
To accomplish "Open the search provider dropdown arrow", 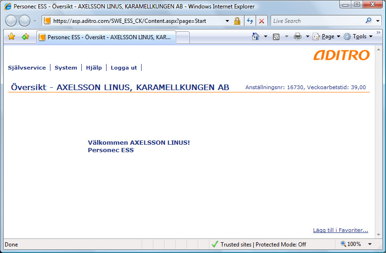I will tap(378, 21).
